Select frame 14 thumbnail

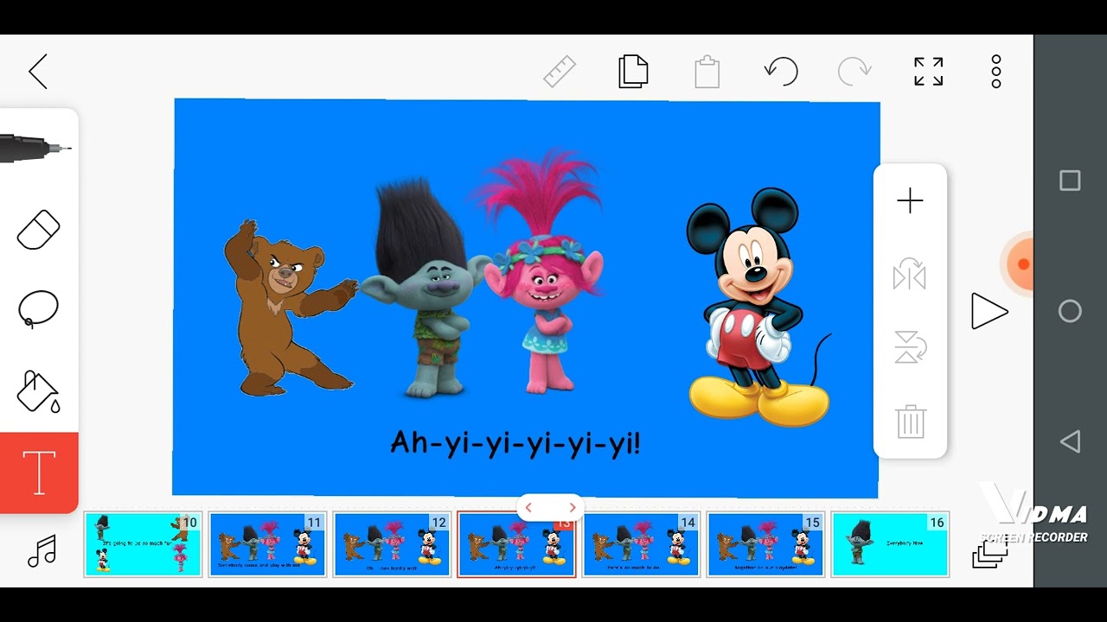[641, 544]
